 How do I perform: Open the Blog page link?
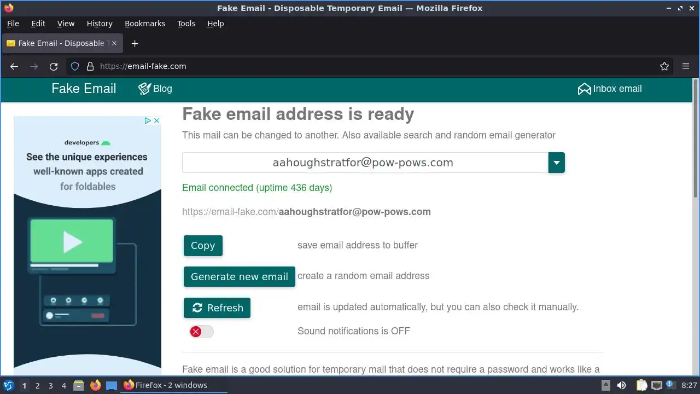tap(155, 89)
